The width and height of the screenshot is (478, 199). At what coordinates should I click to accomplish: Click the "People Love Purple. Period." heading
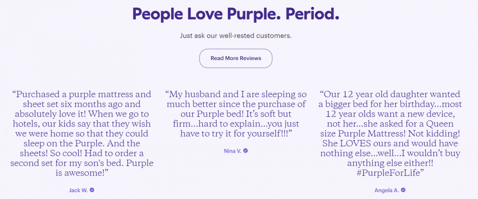[236, 14]
